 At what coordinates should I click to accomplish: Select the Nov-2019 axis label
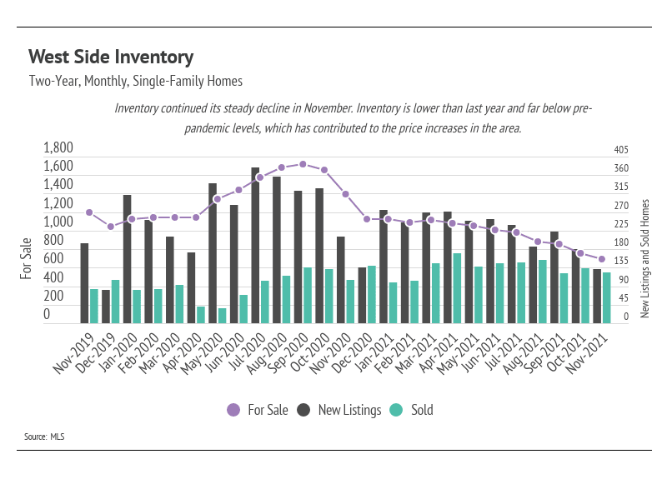(73, 353)
